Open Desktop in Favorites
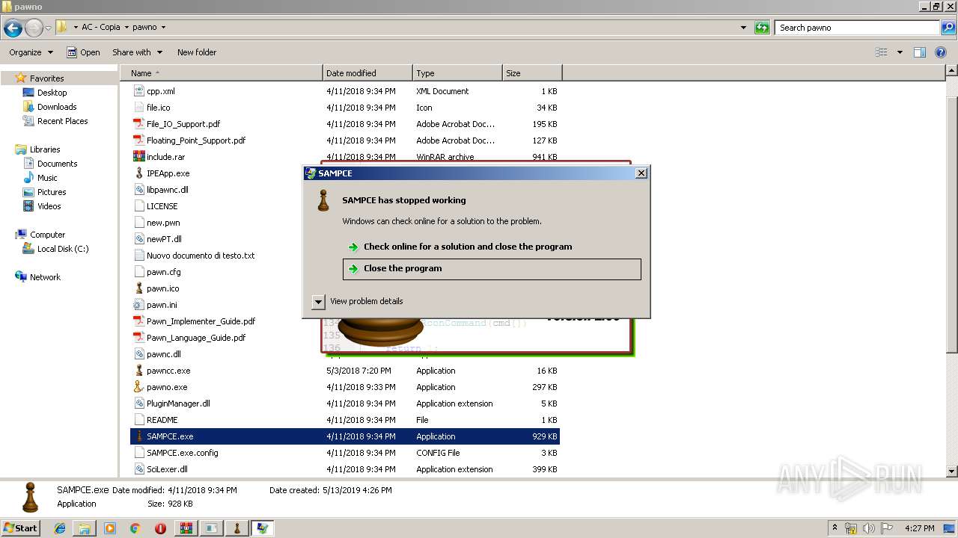The height and width of the screenshot is (538, 958). [52, 93]
